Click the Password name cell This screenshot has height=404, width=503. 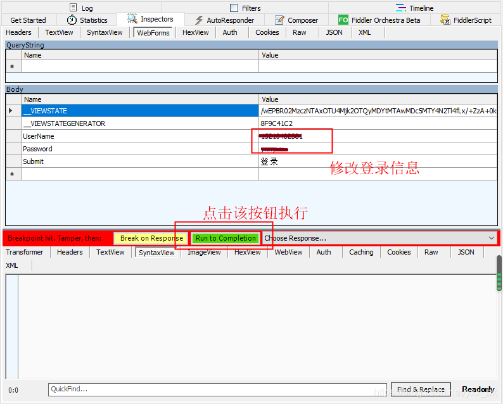[x=140, y=149]
